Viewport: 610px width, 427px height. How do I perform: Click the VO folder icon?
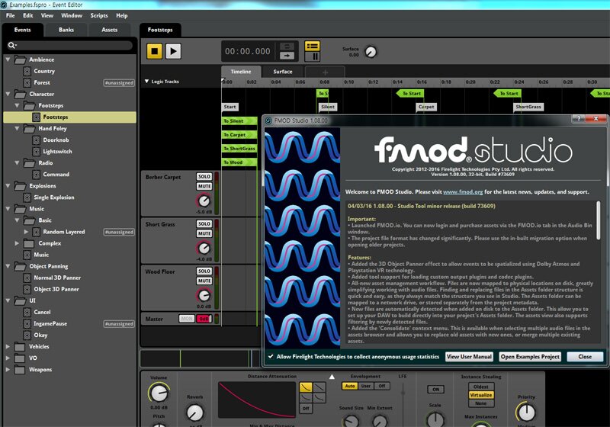(x=20, y=358)
